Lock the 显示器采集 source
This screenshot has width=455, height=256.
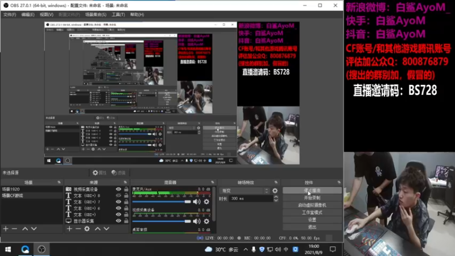pyautogui.click(x=126, y=221)
